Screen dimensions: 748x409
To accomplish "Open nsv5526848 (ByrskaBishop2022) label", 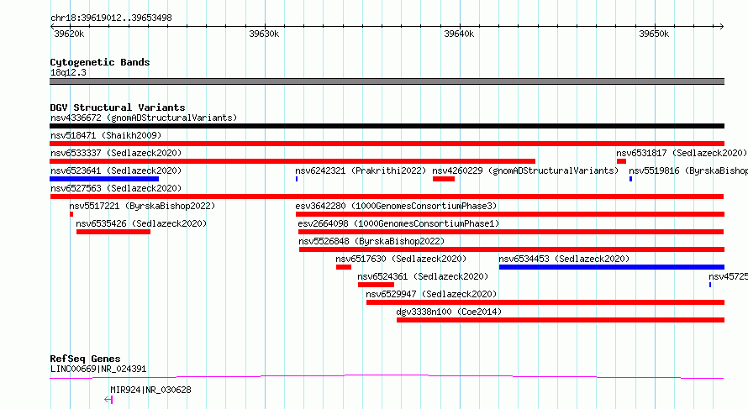I will pos(371,241).
